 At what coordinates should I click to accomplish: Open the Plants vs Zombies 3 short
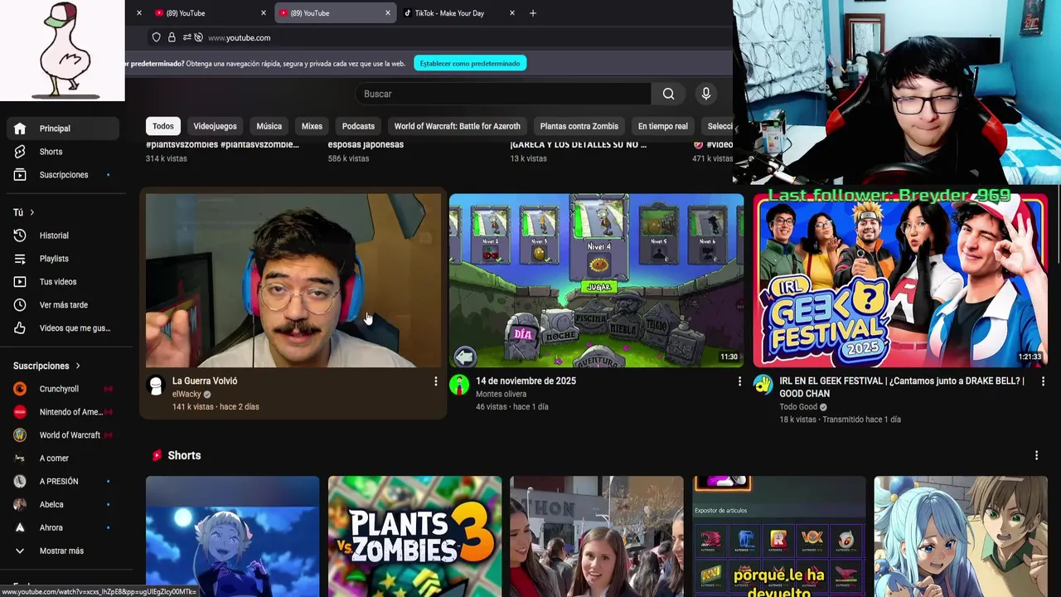414,536
